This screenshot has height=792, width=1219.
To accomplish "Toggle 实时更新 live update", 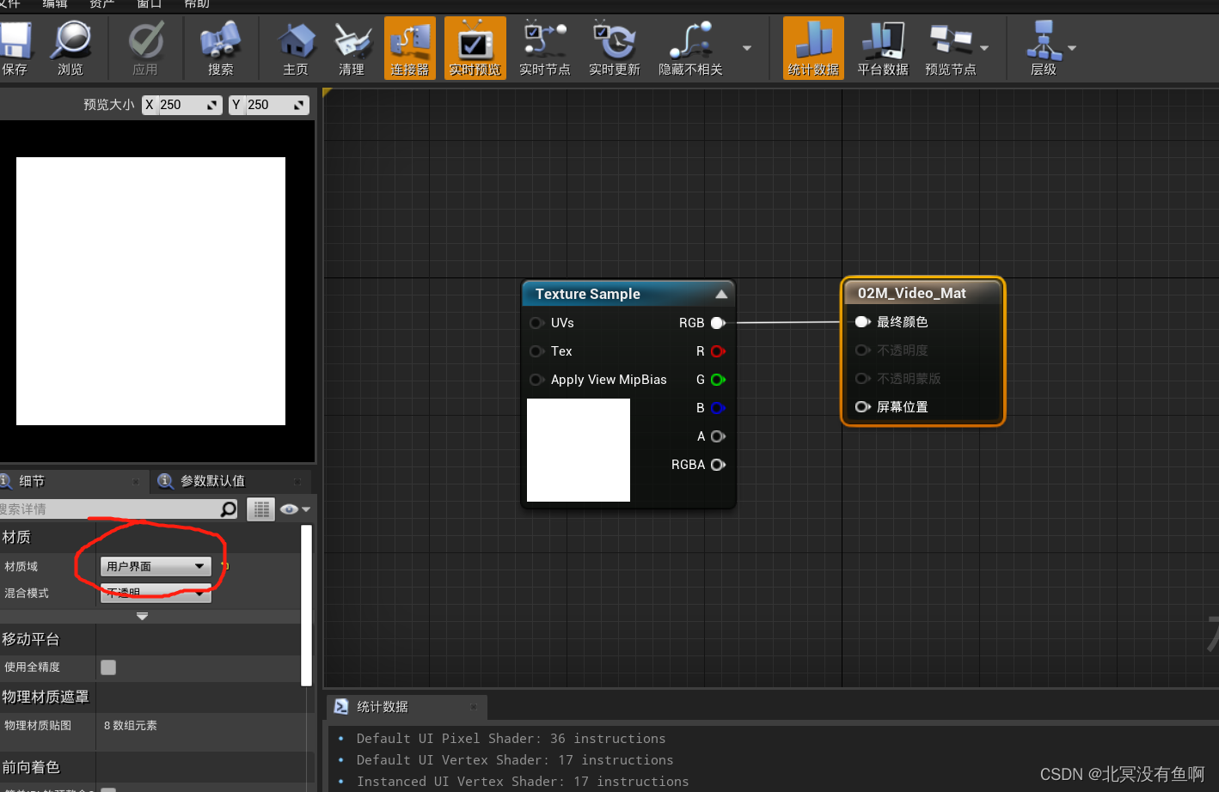I will point(614,48).
